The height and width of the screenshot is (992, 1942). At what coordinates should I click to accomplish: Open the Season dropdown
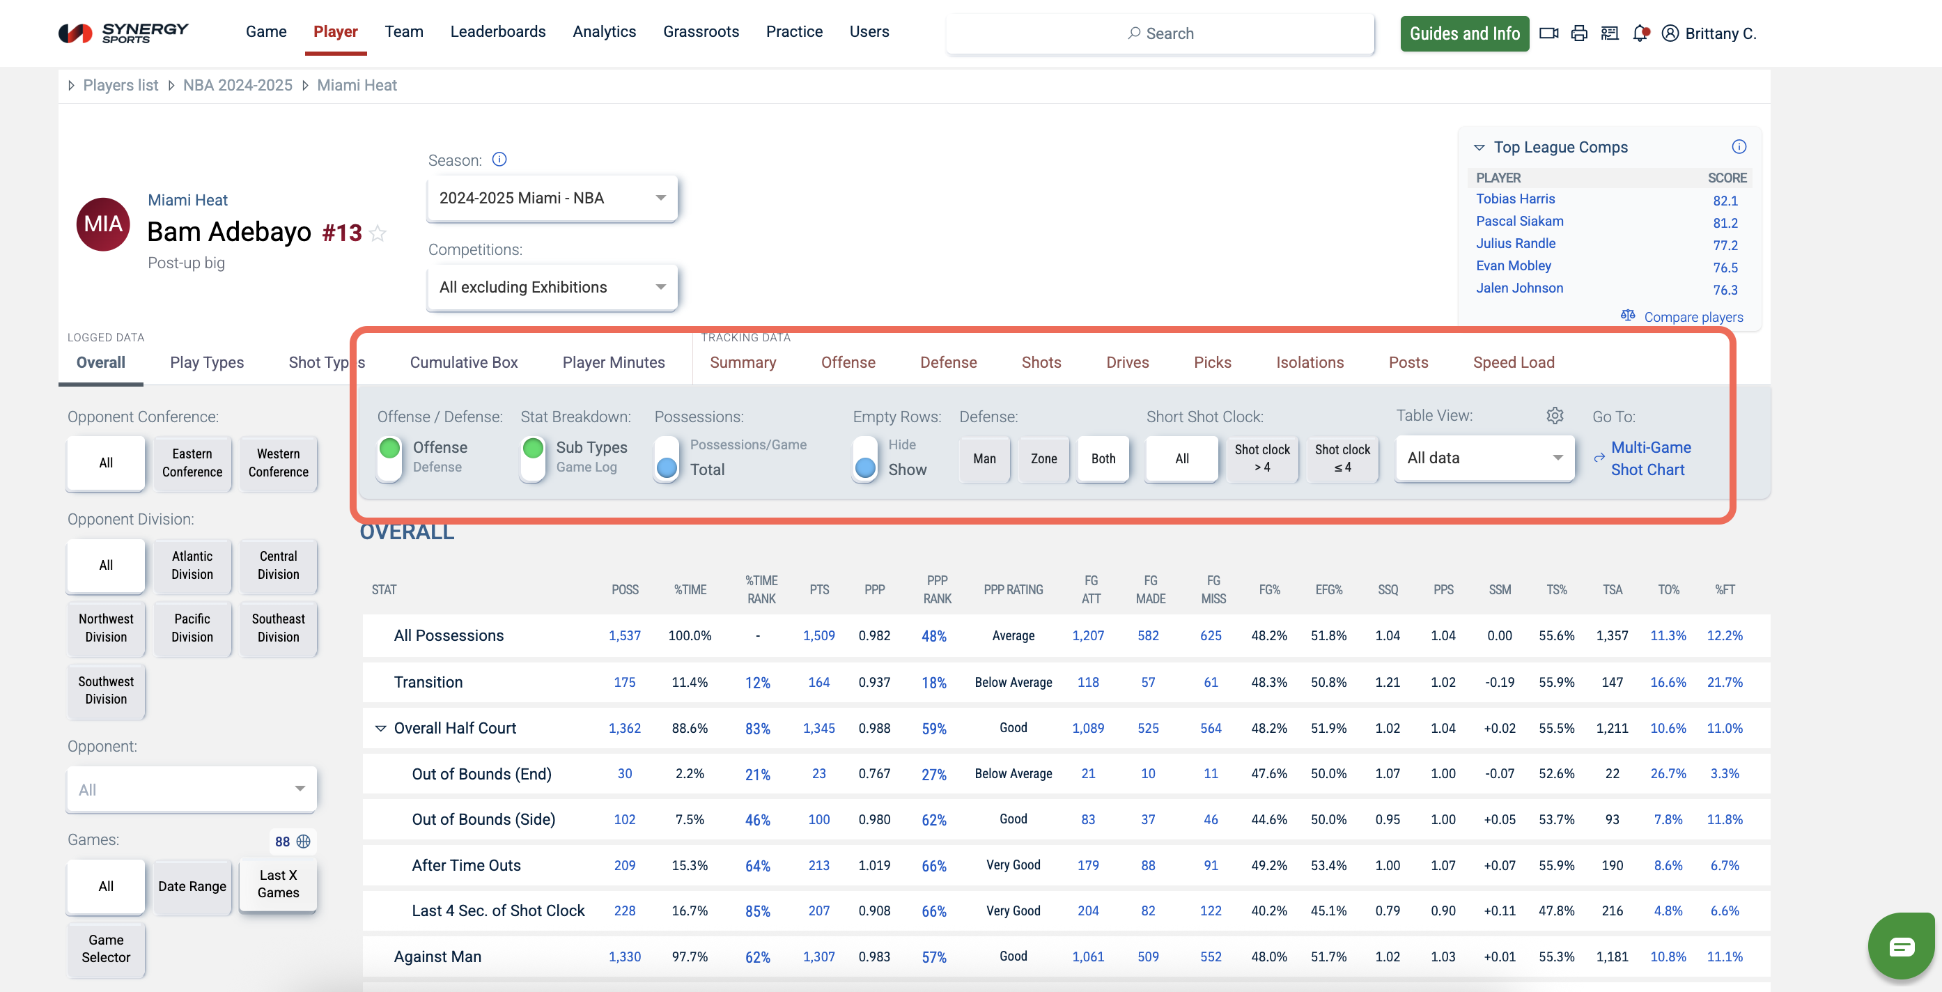point(552,199)
